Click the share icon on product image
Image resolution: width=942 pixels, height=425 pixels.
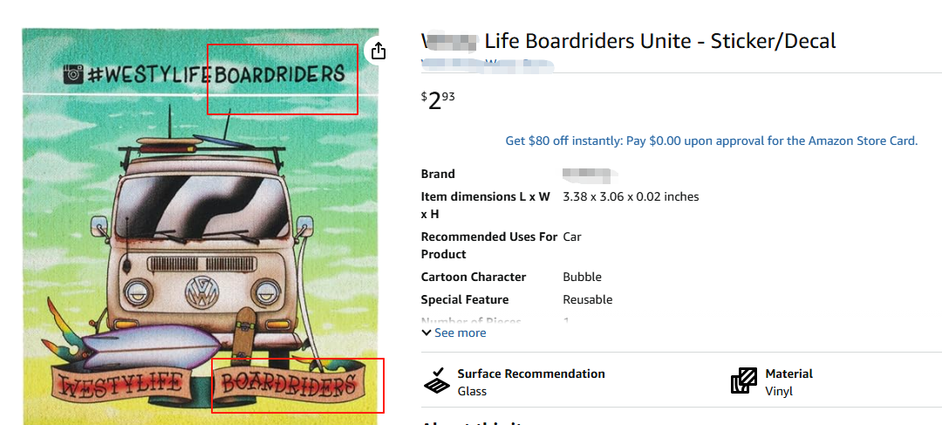click(378, 51)
